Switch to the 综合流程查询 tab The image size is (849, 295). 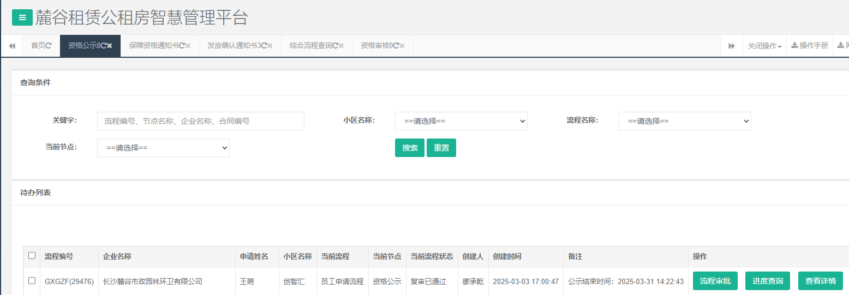click(x=310, y=46)
